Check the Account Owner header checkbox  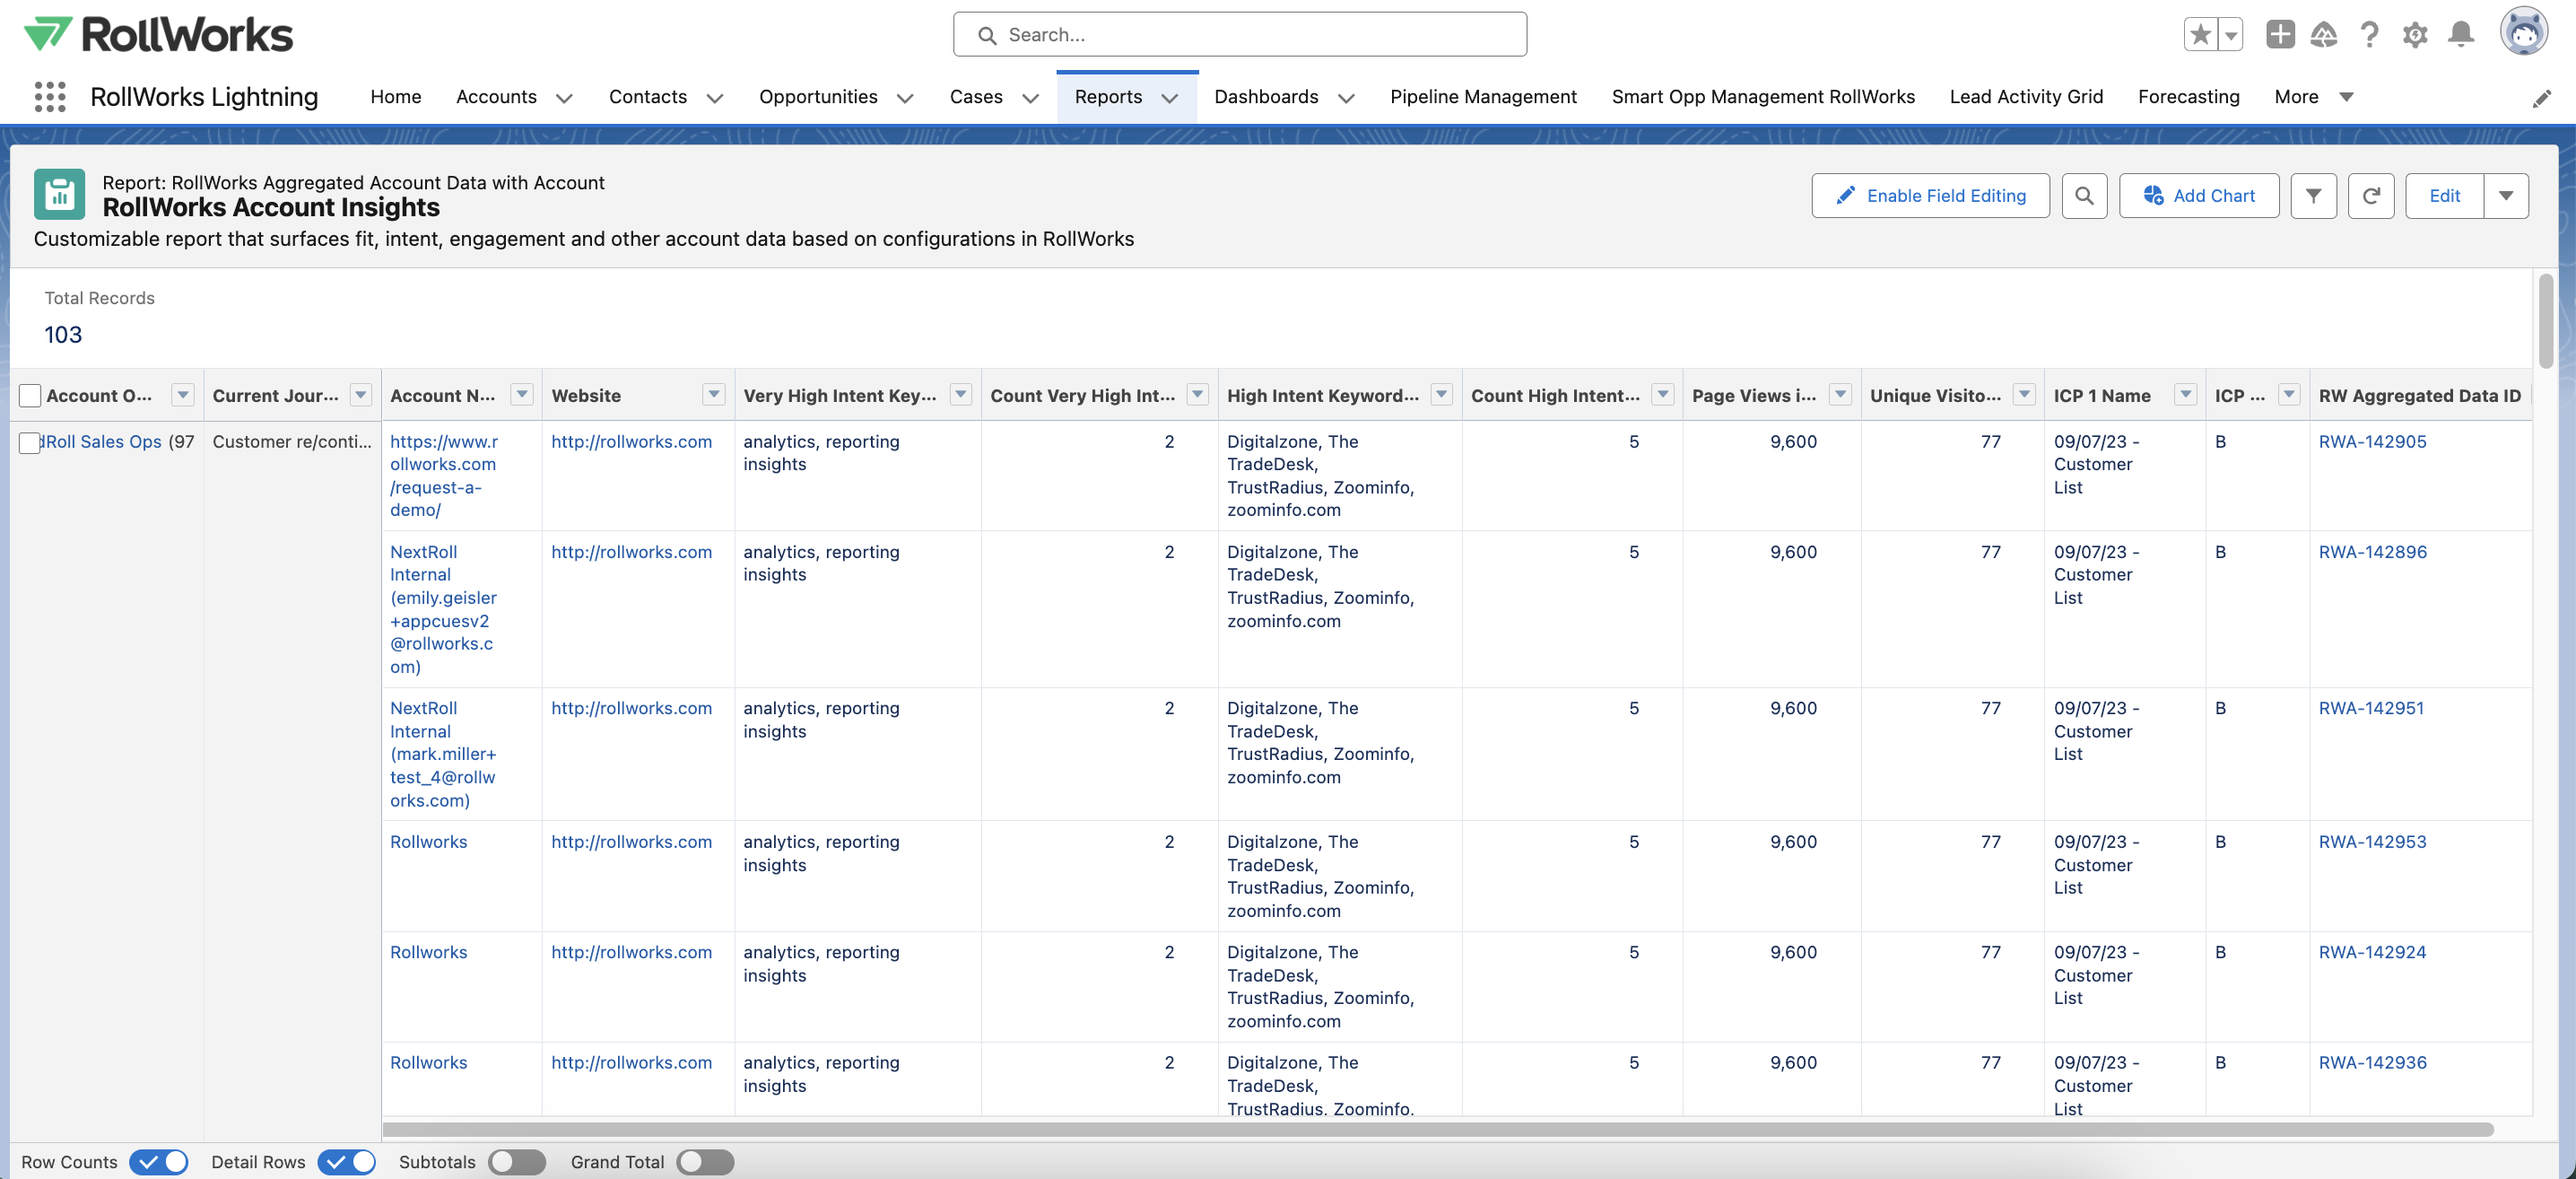30,395
